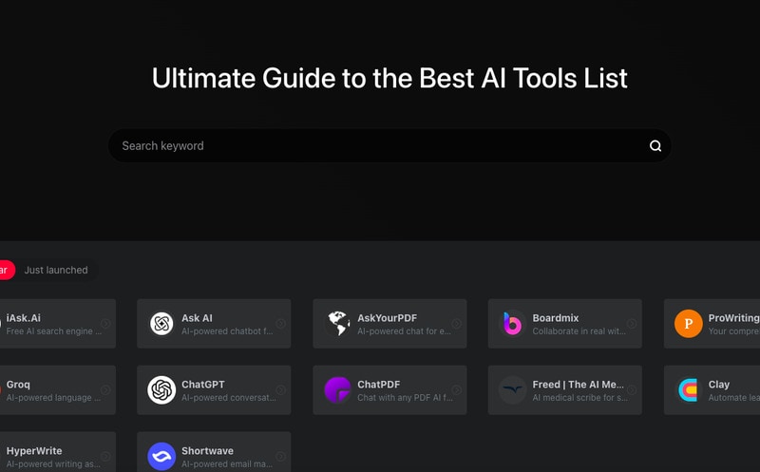
Task: Click the Freed bird logo icon
Action: point(513,390)
